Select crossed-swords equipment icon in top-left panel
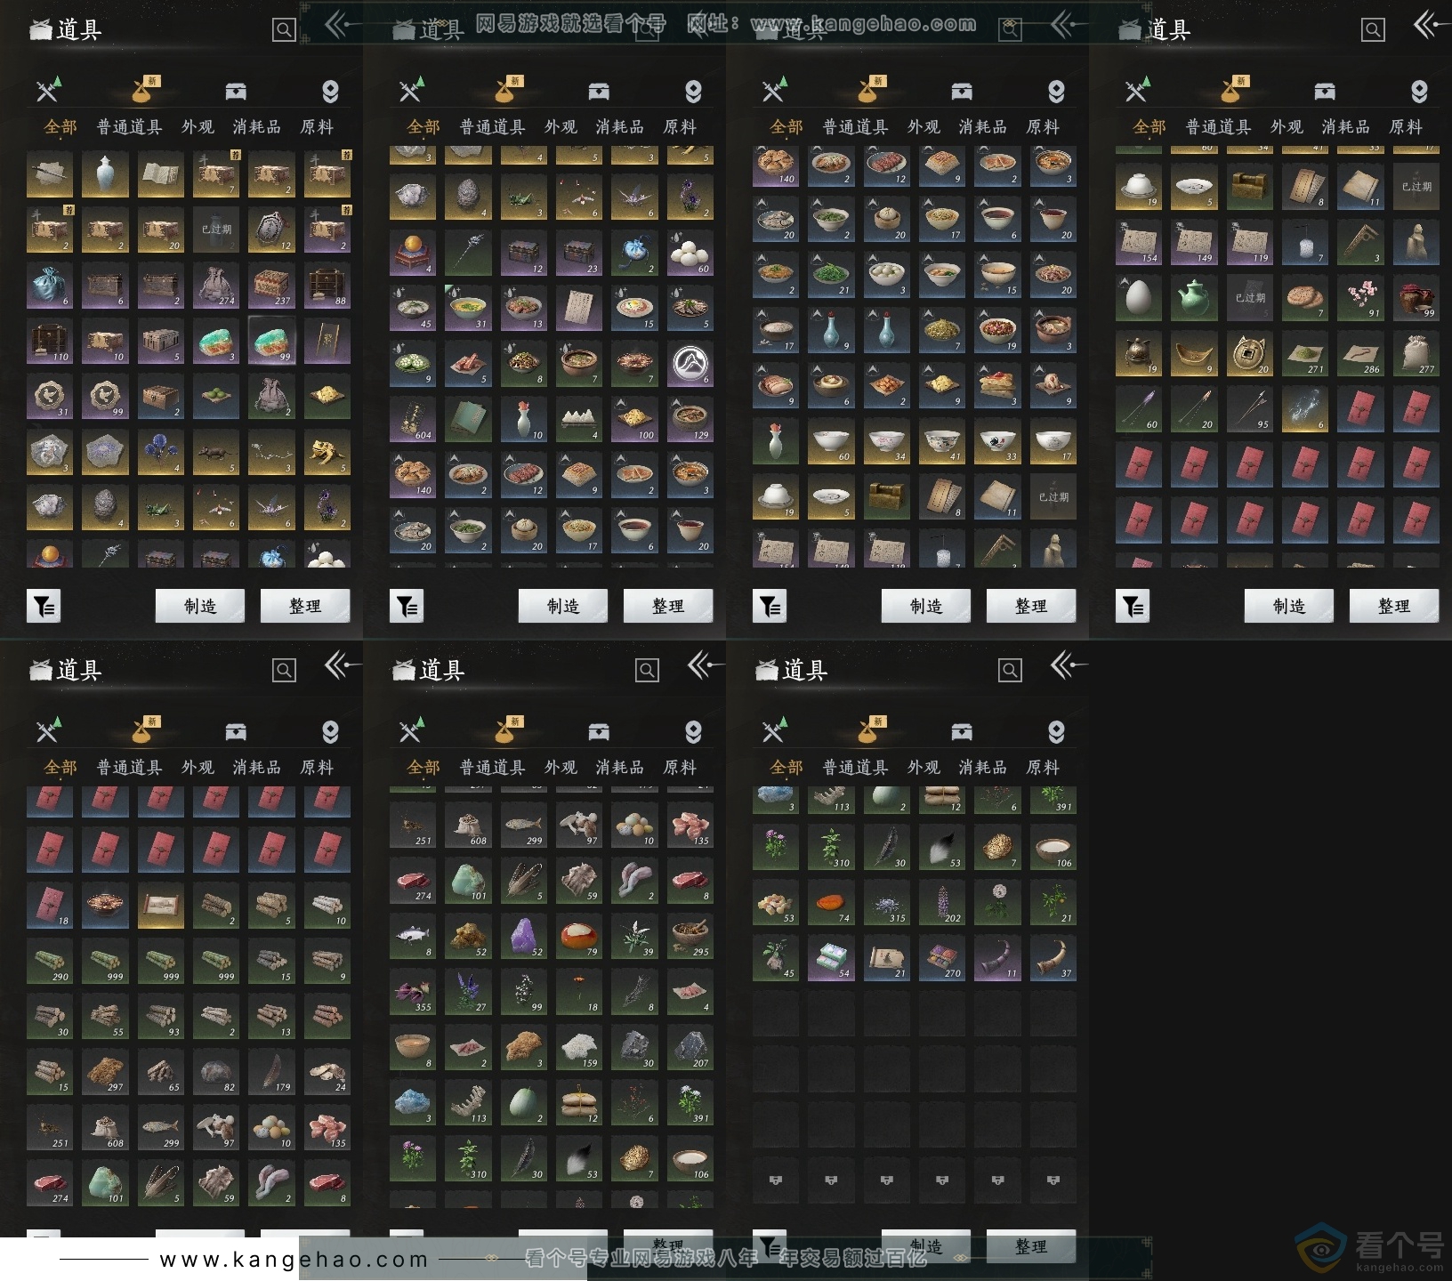Image resolution: width=1452 pixels, height=1281 pixels. point(50,91)
